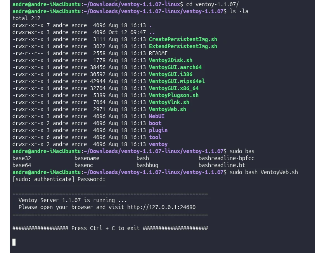Viewport: 315px width, 253px height.
Task: Click the terminal cursor block at the bottom
Action: click(x=14, y=242)
